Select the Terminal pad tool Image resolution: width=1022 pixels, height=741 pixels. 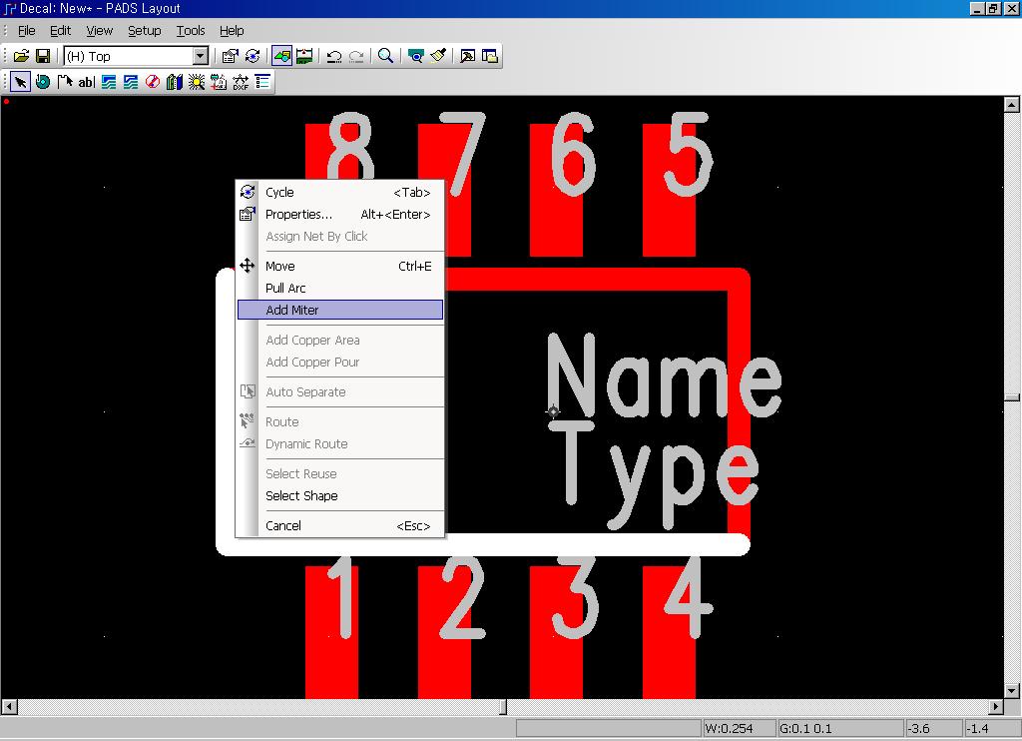point(43,82)
